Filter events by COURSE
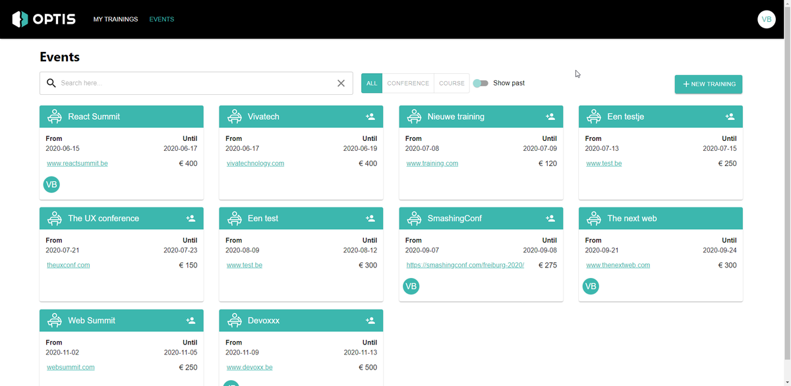This screenshot has height=386, width=791. coord(452,84)
